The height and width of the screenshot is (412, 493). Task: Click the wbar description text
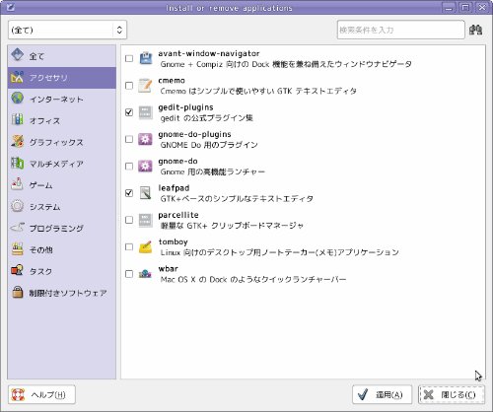(253, 279)
